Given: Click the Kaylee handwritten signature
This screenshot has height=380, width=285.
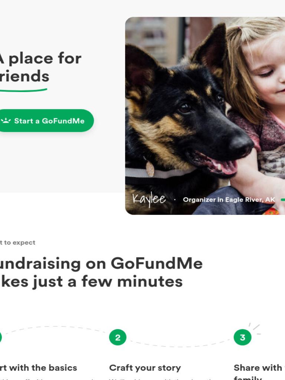Looking at the screenshot, I should click(x=149, y=199).
